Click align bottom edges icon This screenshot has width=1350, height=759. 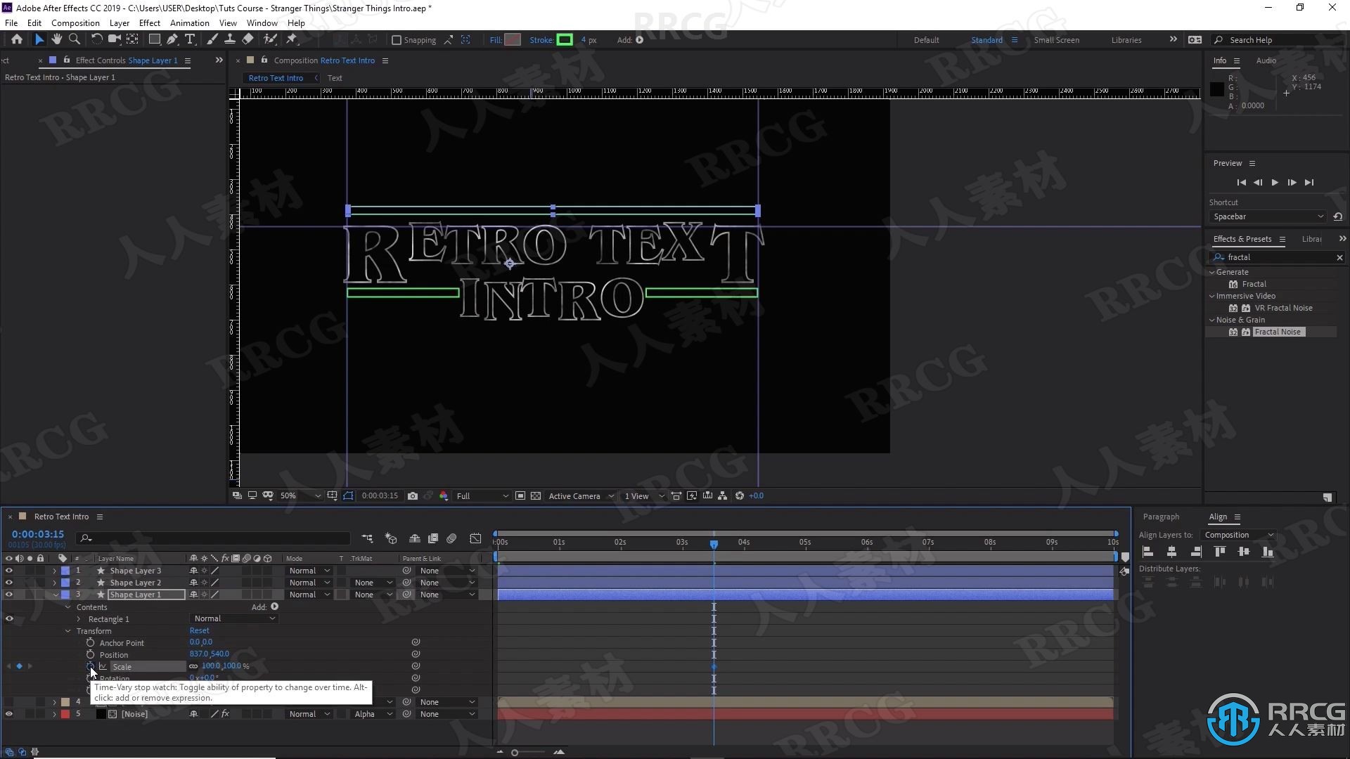pos(1268,552)
